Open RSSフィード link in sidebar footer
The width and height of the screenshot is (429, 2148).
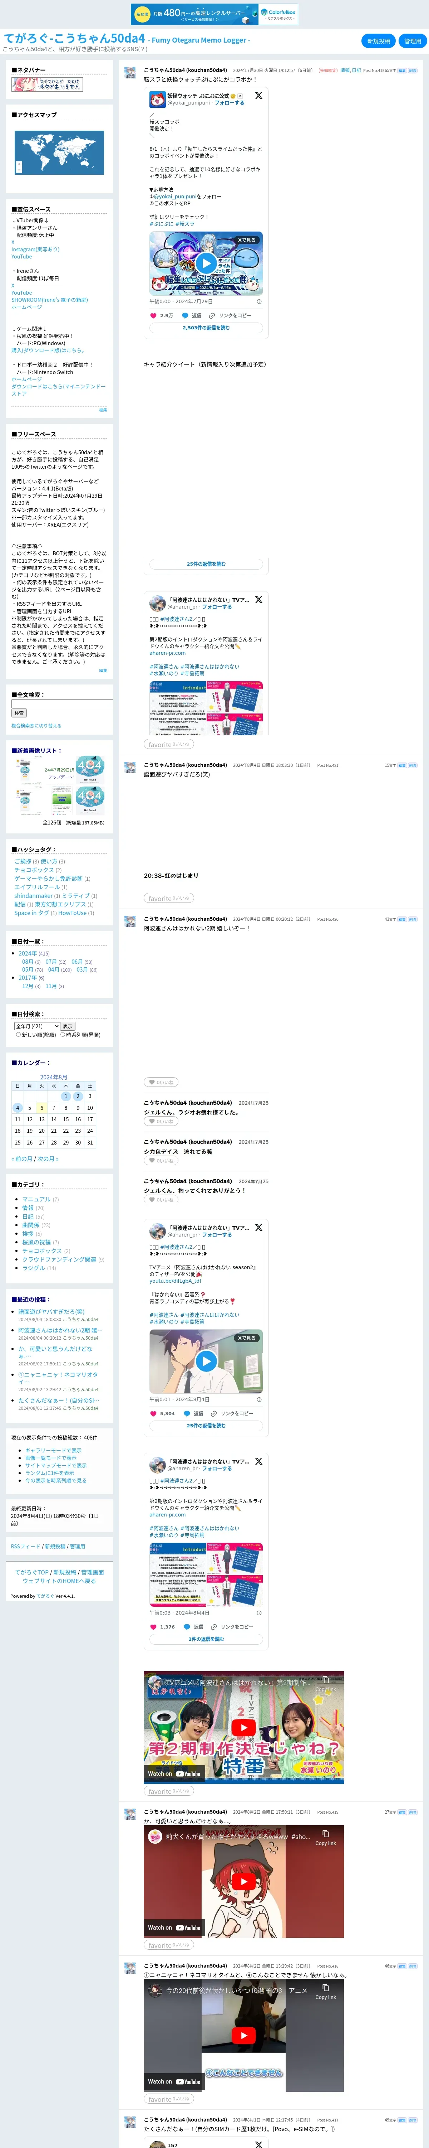(x=25, y=1547)
